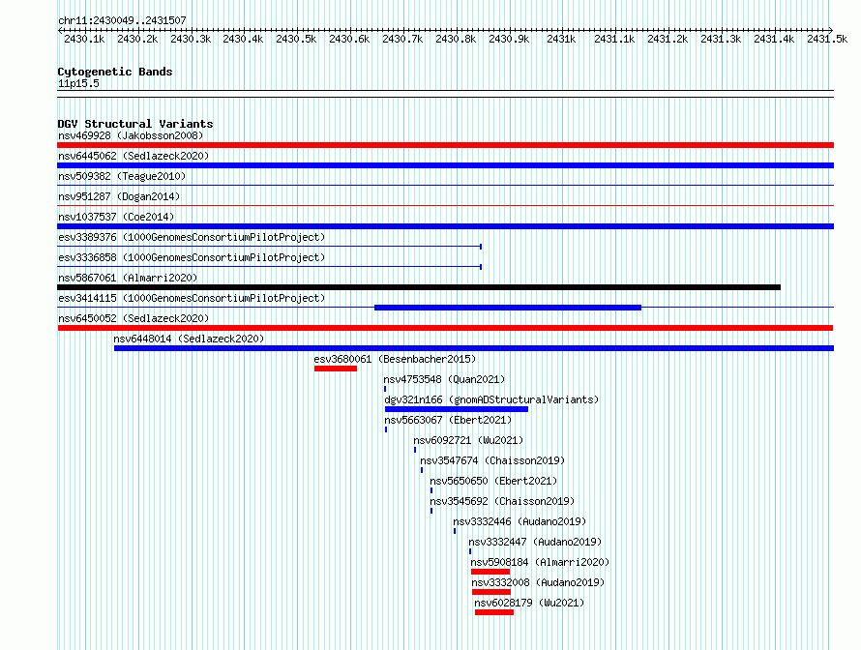
Task: Select the red esv3680061 variant bar
Action: click(x=336, y=369)
